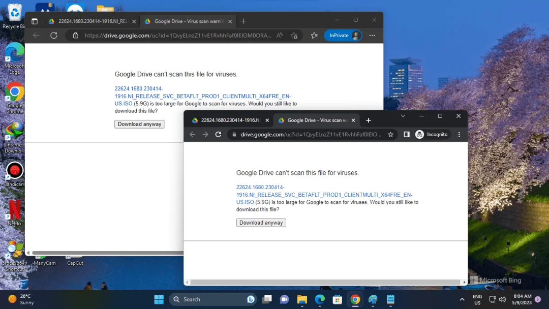This screenshot has width=549, height=309.
Task: Switch ENG US input language
Action: [x=477, y=299]
